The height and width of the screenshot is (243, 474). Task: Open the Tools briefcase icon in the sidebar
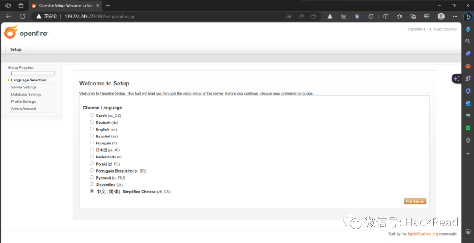468,66
